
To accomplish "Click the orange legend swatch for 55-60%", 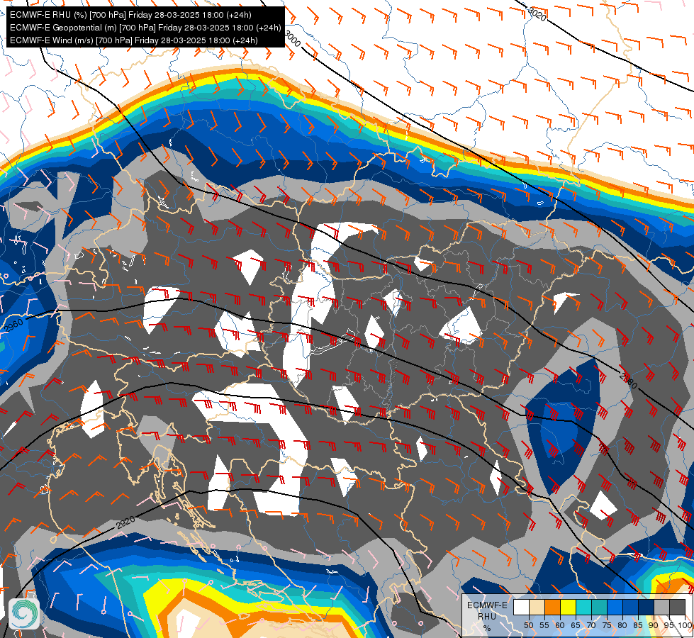I will [x=552, y=607].
